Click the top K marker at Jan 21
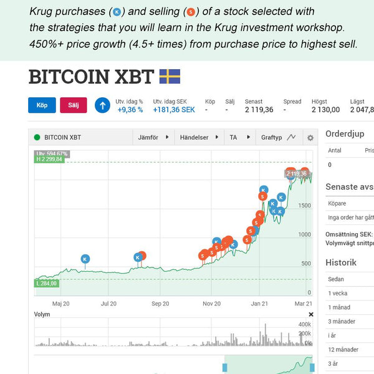The image size is (374, 374). pyautogui.click(x=264, y=189)
